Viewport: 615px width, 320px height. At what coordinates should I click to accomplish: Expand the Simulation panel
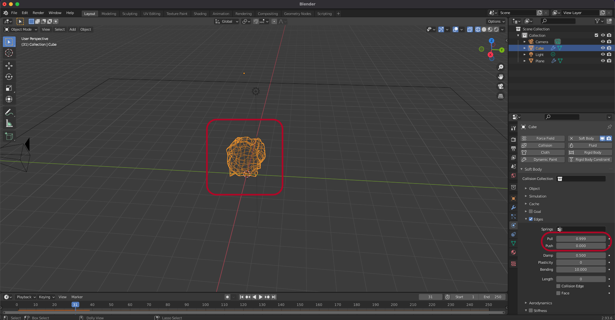(537, 196)
